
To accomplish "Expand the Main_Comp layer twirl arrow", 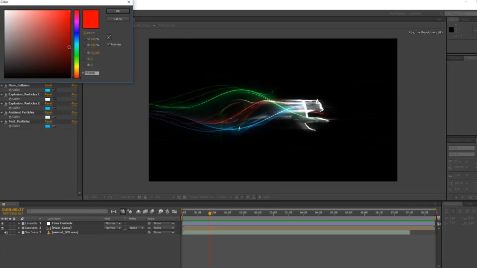I will click(19, 228).
